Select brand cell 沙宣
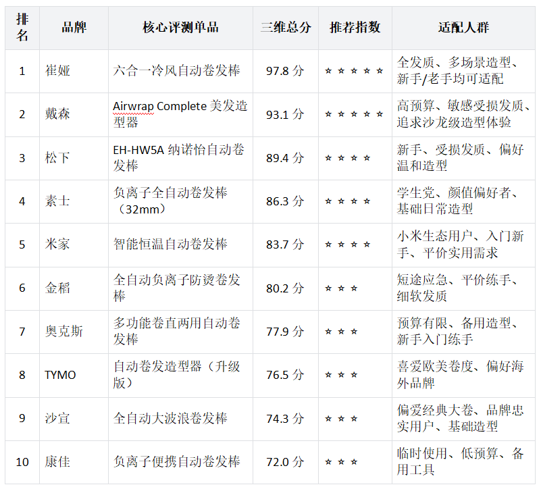The image size is (541, 489). pyautogui.click(x=74, y=419)
